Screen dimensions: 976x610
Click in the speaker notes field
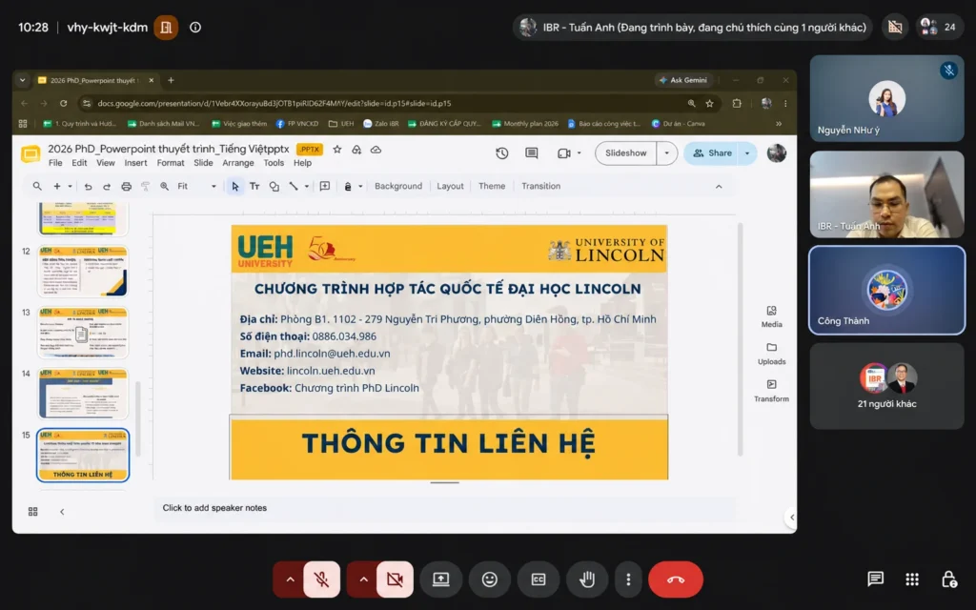pyautogui.click(x=445, y=508)
